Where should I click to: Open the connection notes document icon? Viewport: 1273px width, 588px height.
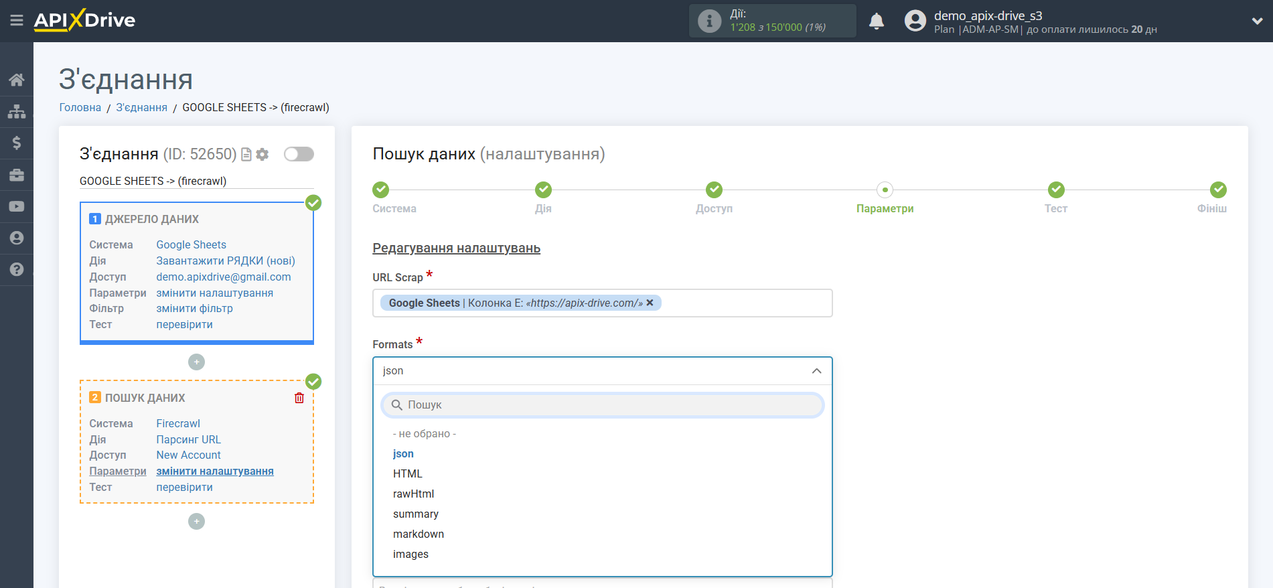(x=246, y=155)
